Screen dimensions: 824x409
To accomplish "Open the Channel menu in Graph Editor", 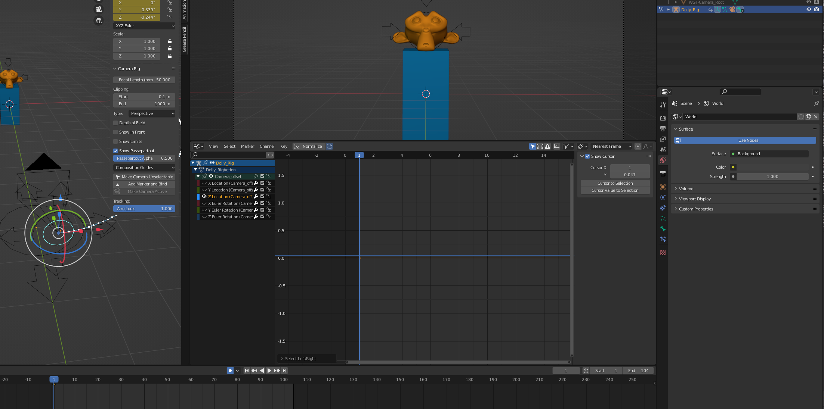I will tap(267, 146).
